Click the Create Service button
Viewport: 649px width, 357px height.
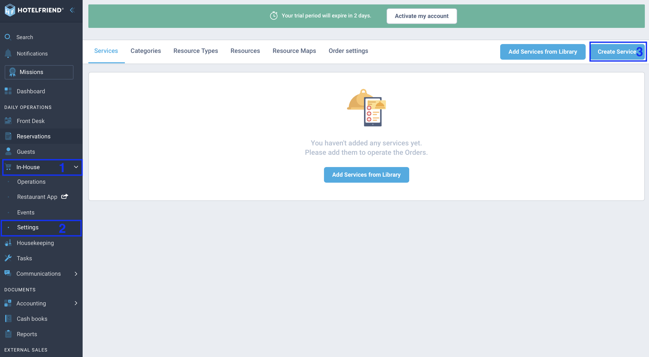pyautogui.click(x=618, y=52)
